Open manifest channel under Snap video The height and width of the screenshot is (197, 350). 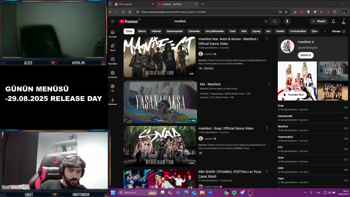coord(208,139)
